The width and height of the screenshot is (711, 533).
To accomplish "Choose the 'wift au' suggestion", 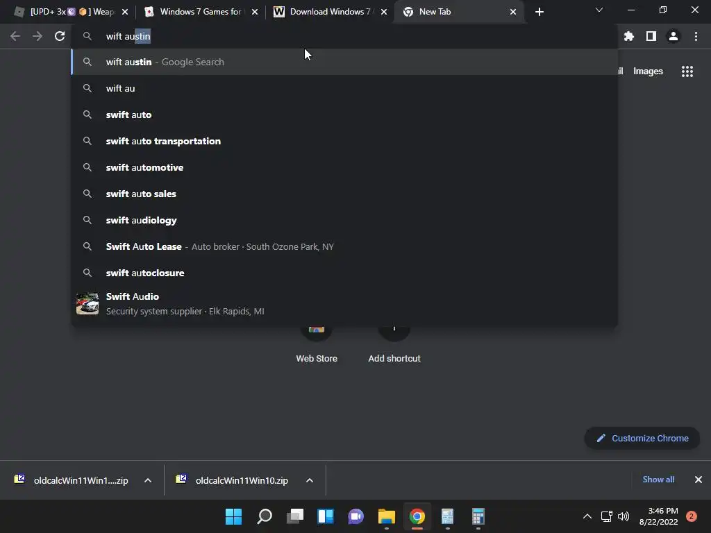I will [344, 88].
